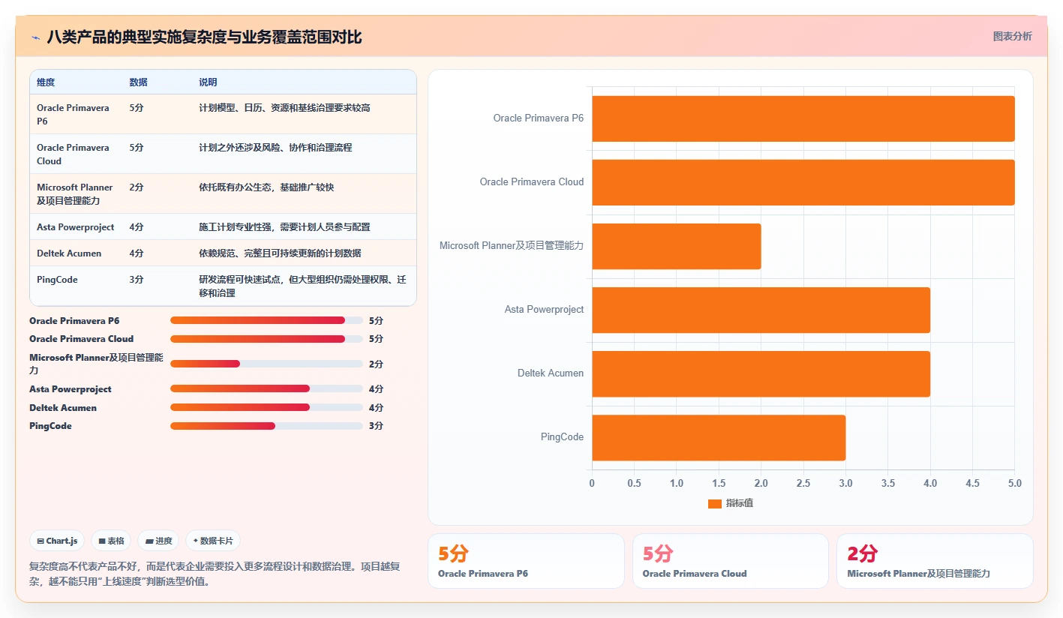Open the Oracle Primavera Cloud 5分 data card

[x=731, y=561]
